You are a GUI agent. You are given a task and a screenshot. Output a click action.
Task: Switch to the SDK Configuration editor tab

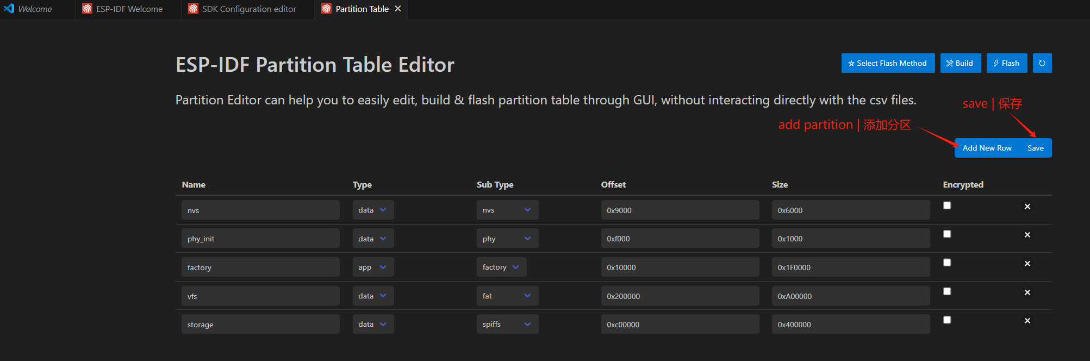pyautogui.click(x=248, y=9)
